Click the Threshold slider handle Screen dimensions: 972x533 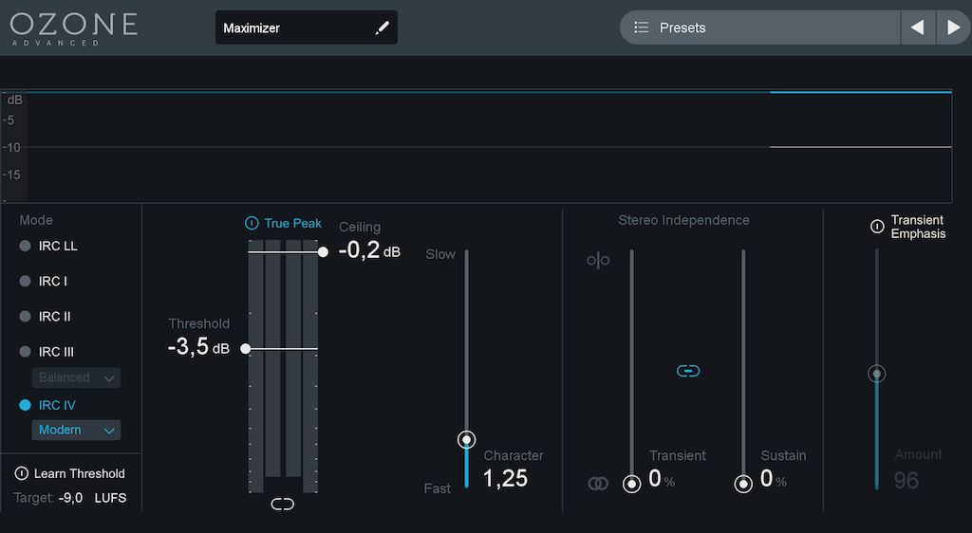(x=246, y=349)
